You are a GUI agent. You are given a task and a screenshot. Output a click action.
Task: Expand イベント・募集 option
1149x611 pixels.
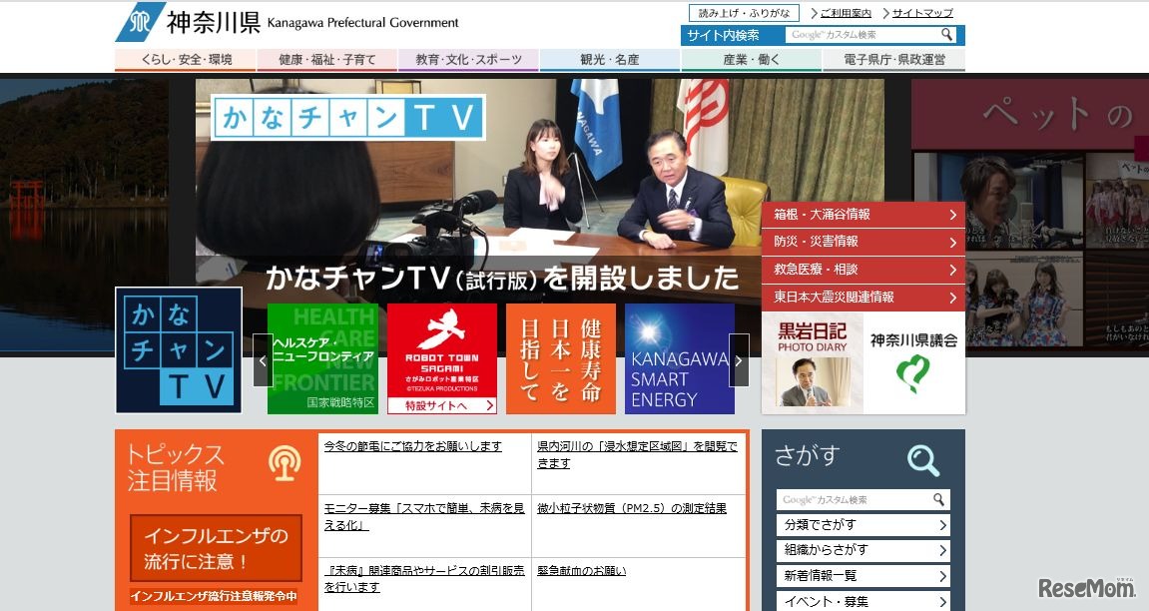[863, 601]
